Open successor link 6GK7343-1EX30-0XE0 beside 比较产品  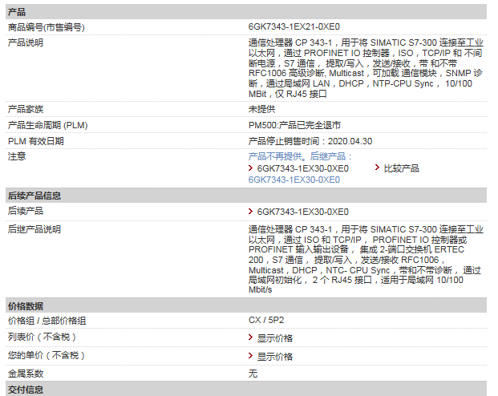[302, 168]
